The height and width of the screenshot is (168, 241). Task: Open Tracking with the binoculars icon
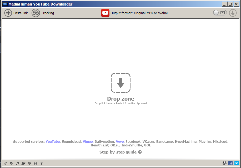[36, 13]
